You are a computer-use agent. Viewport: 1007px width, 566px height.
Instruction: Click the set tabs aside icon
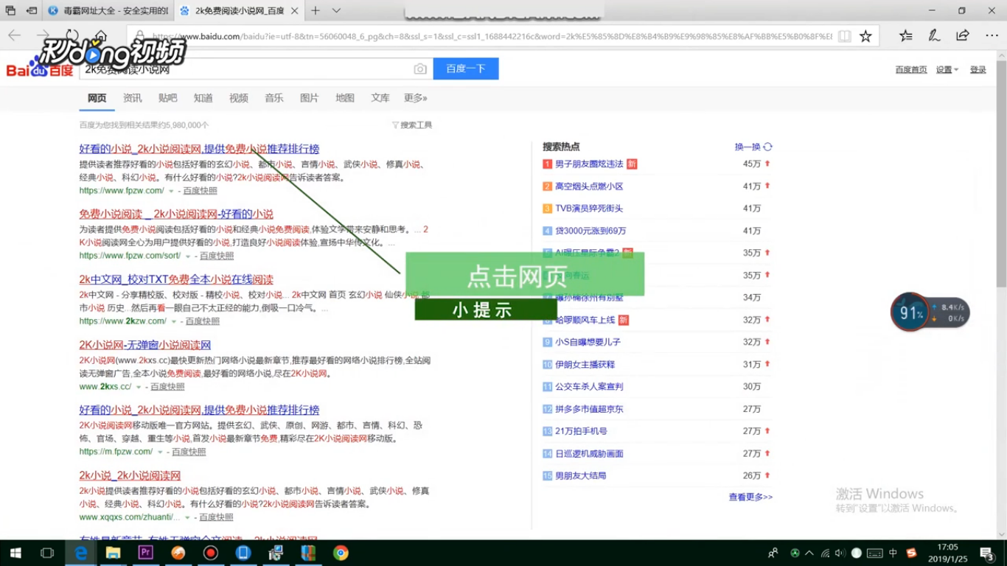pos(32,10)
